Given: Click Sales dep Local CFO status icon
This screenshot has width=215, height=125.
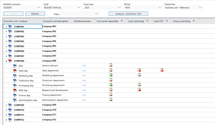Looking at the screenshot, I should point(162,70).
